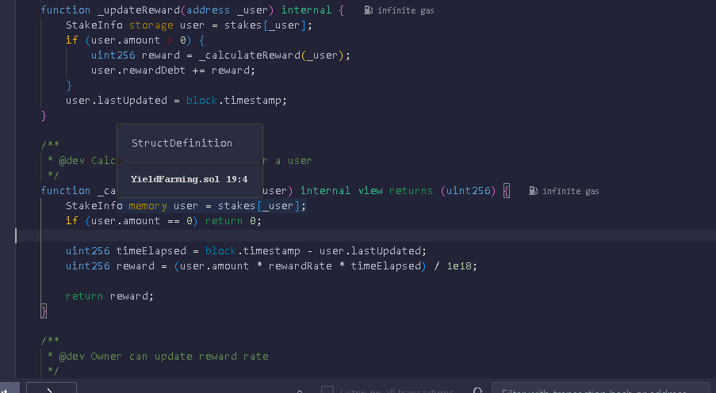Click the "return reward;" statement

pyautogui.click(x=109, y=296)
